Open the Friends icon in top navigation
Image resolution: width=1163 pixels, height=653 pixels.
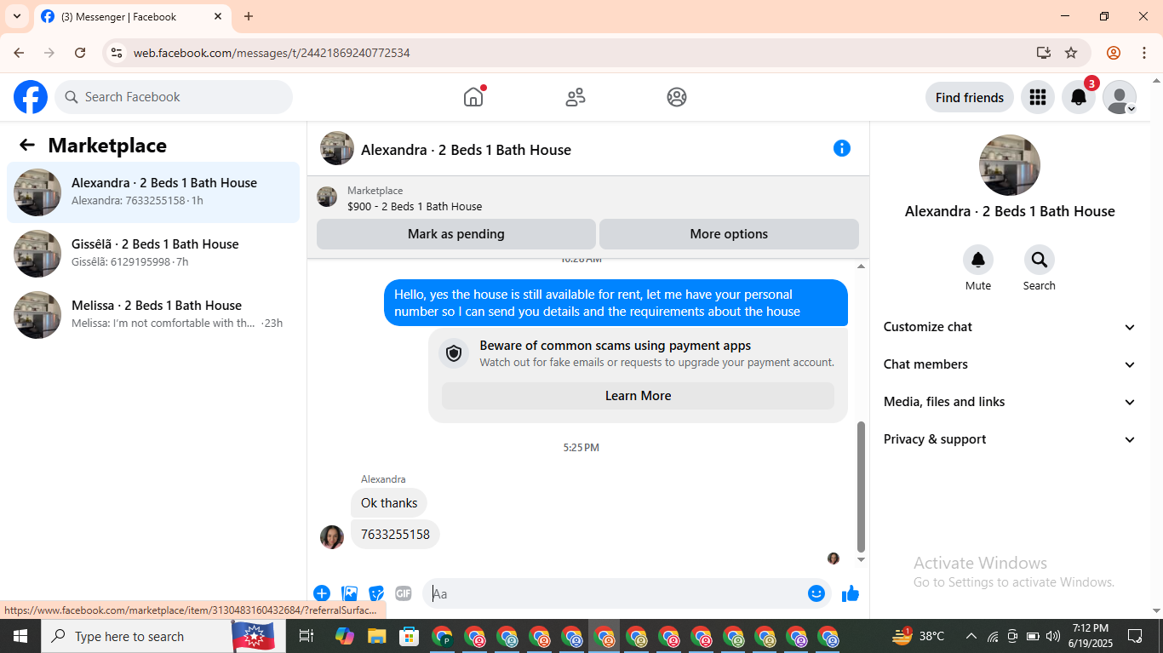pos(576,97)
